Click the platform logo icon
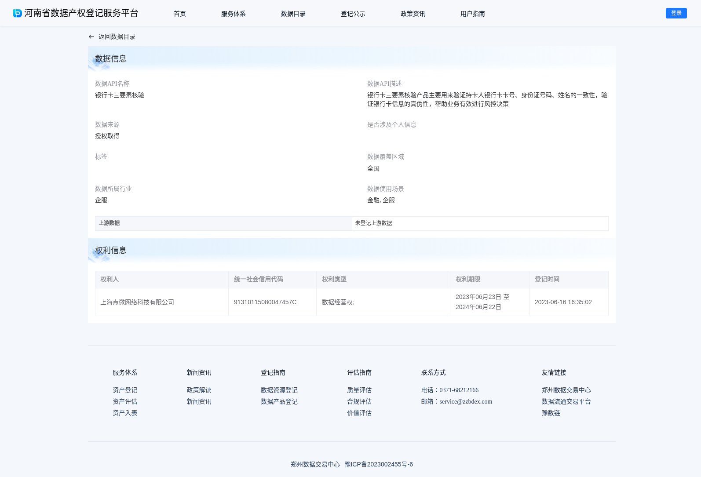701x477 pixels. [18, 13]
